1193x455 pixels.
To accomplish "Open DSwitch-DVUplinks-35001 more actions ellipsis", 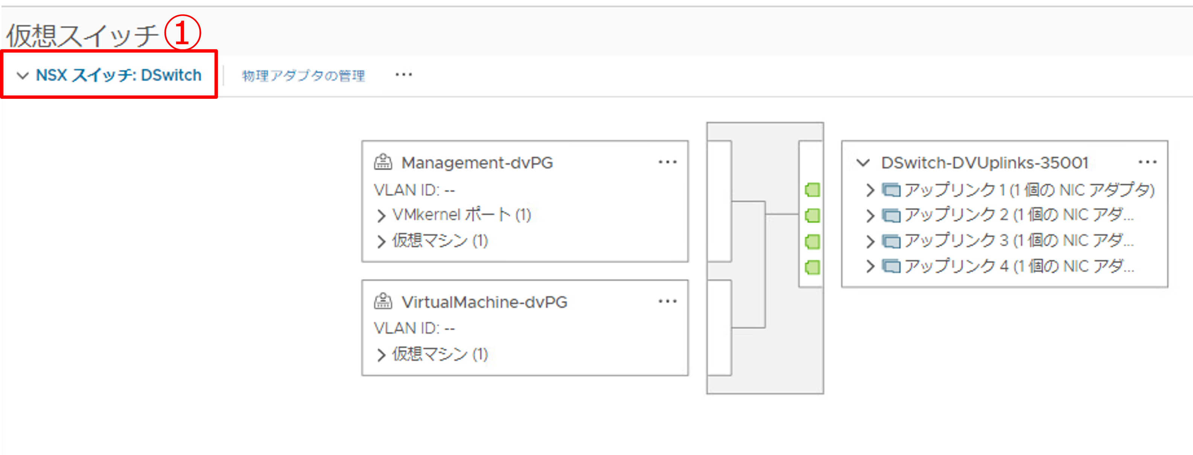I will tap(1147, 162).
